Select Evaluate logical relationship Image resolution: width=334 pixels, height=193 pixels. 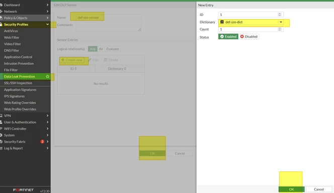(113, 49)
